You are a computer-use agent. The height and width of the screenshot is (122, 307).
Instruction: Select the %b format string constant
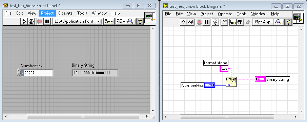click(x=224, y=69)
